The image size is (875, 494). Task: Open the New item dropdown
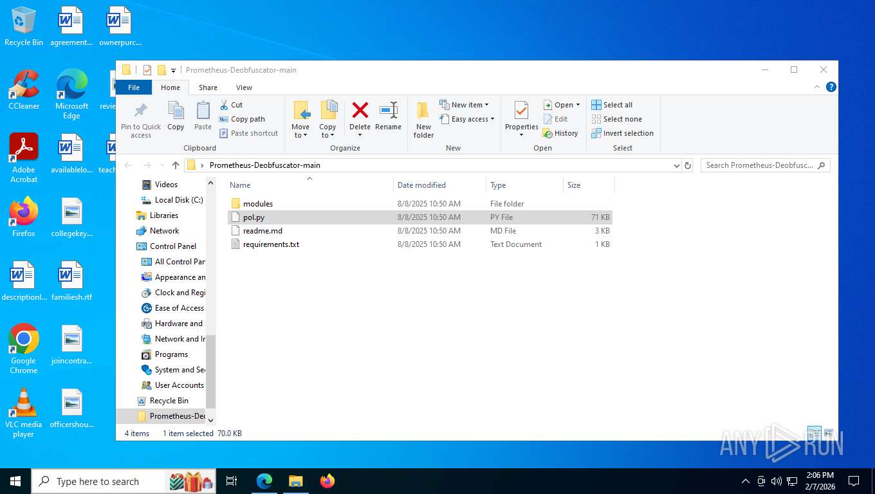point(465,105)
